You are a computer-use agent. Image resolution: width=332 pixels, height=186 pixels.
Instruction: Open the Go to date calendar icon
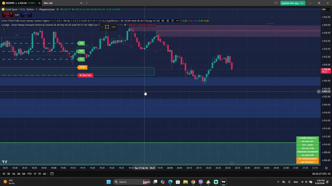[x=52, y=174]
